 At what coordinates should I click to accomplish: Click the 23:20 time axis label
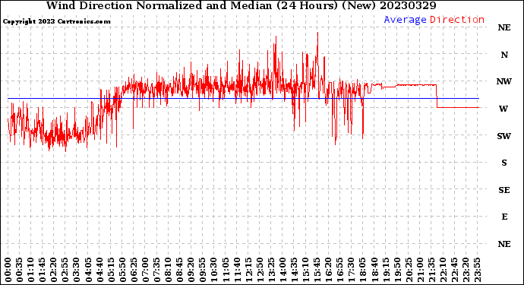point(466,270)
